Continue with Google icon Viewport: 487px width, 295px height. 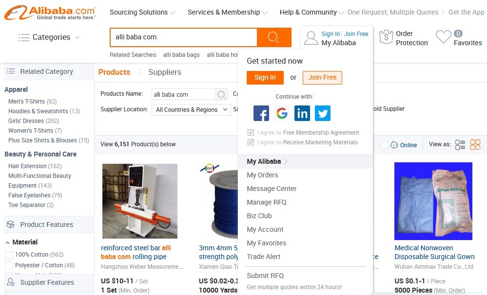pyautogui.click(x=282, y=113)
